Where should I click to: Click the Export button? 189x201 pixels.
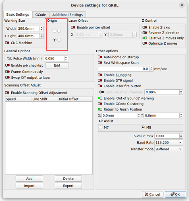(68, 186)
